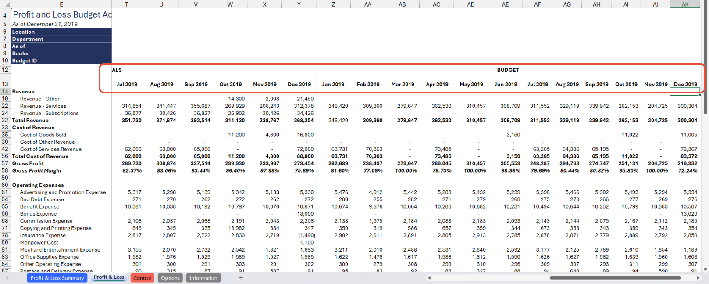Screen dimensions: 709x284
Task: Select the 'Jan 2019' column heading
Action: click(333, 84)
